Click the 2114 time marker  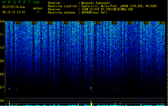(x=66, y=23)
